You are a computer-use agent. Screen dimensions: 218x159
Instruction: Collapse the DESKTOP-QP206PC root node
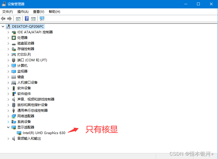click(3, 26)
